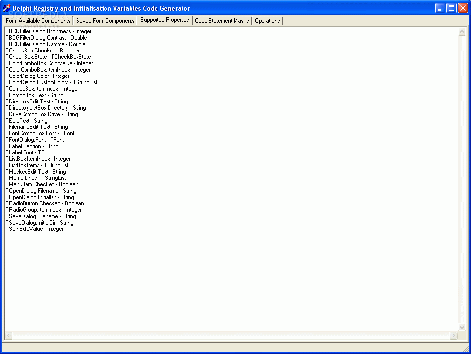Select line TListBox.Items - TStringList
Viewport: 471px width, 354px height.
coord(37,165)
